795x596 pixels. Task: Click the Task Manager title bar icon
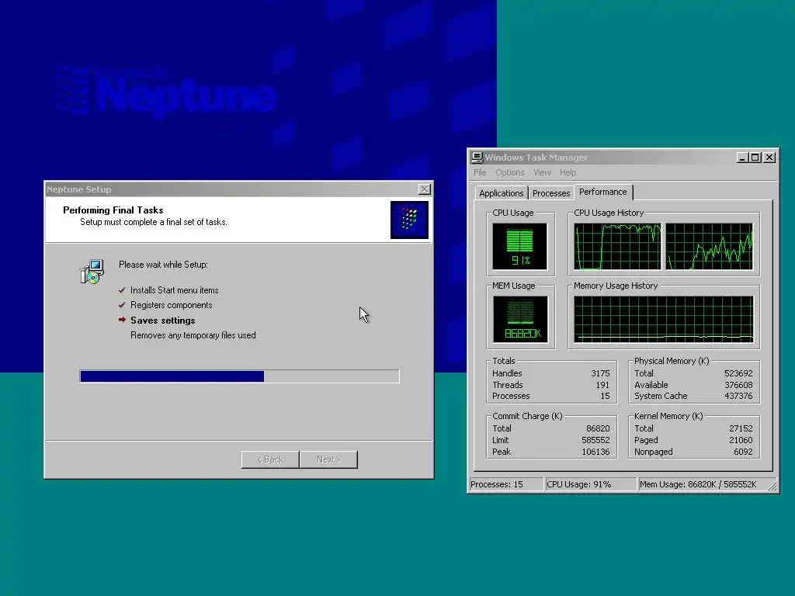click(477, 157)
